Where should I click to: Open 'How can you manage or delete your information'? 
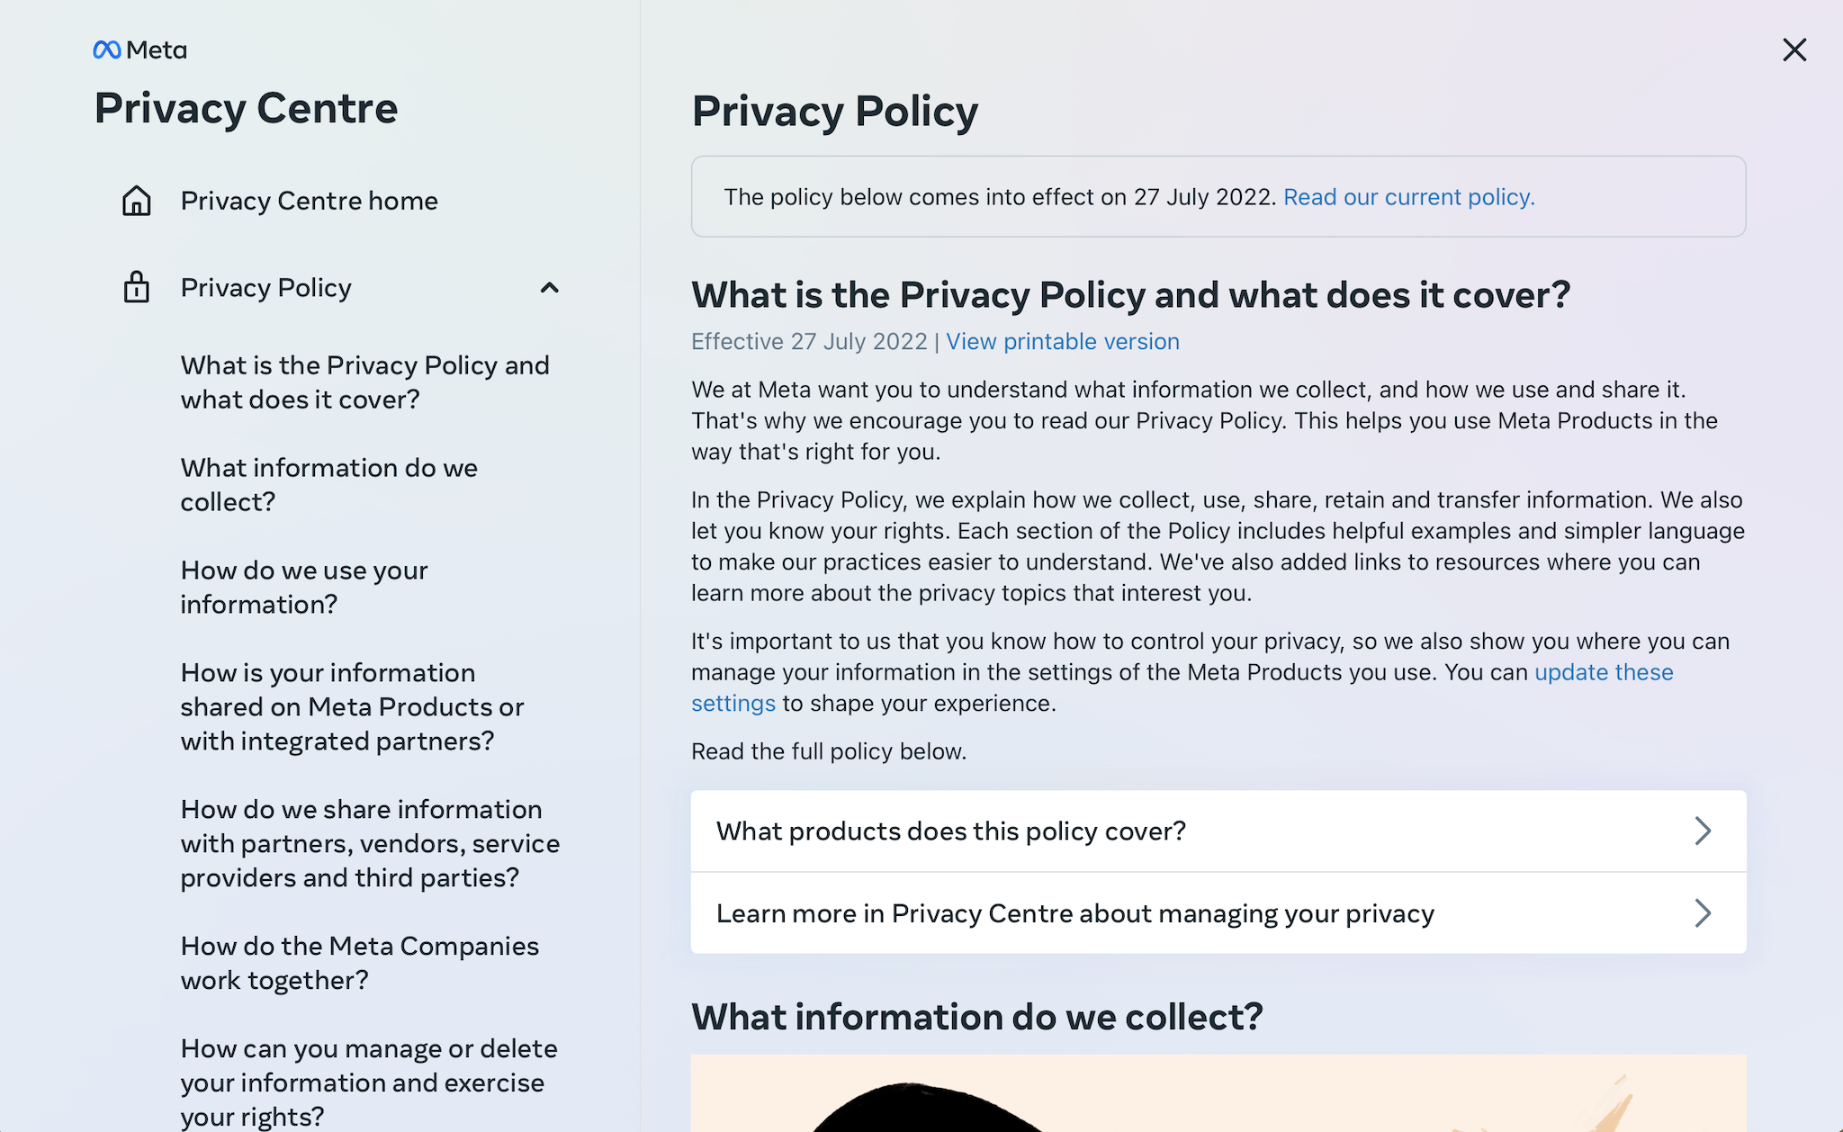369,1083
